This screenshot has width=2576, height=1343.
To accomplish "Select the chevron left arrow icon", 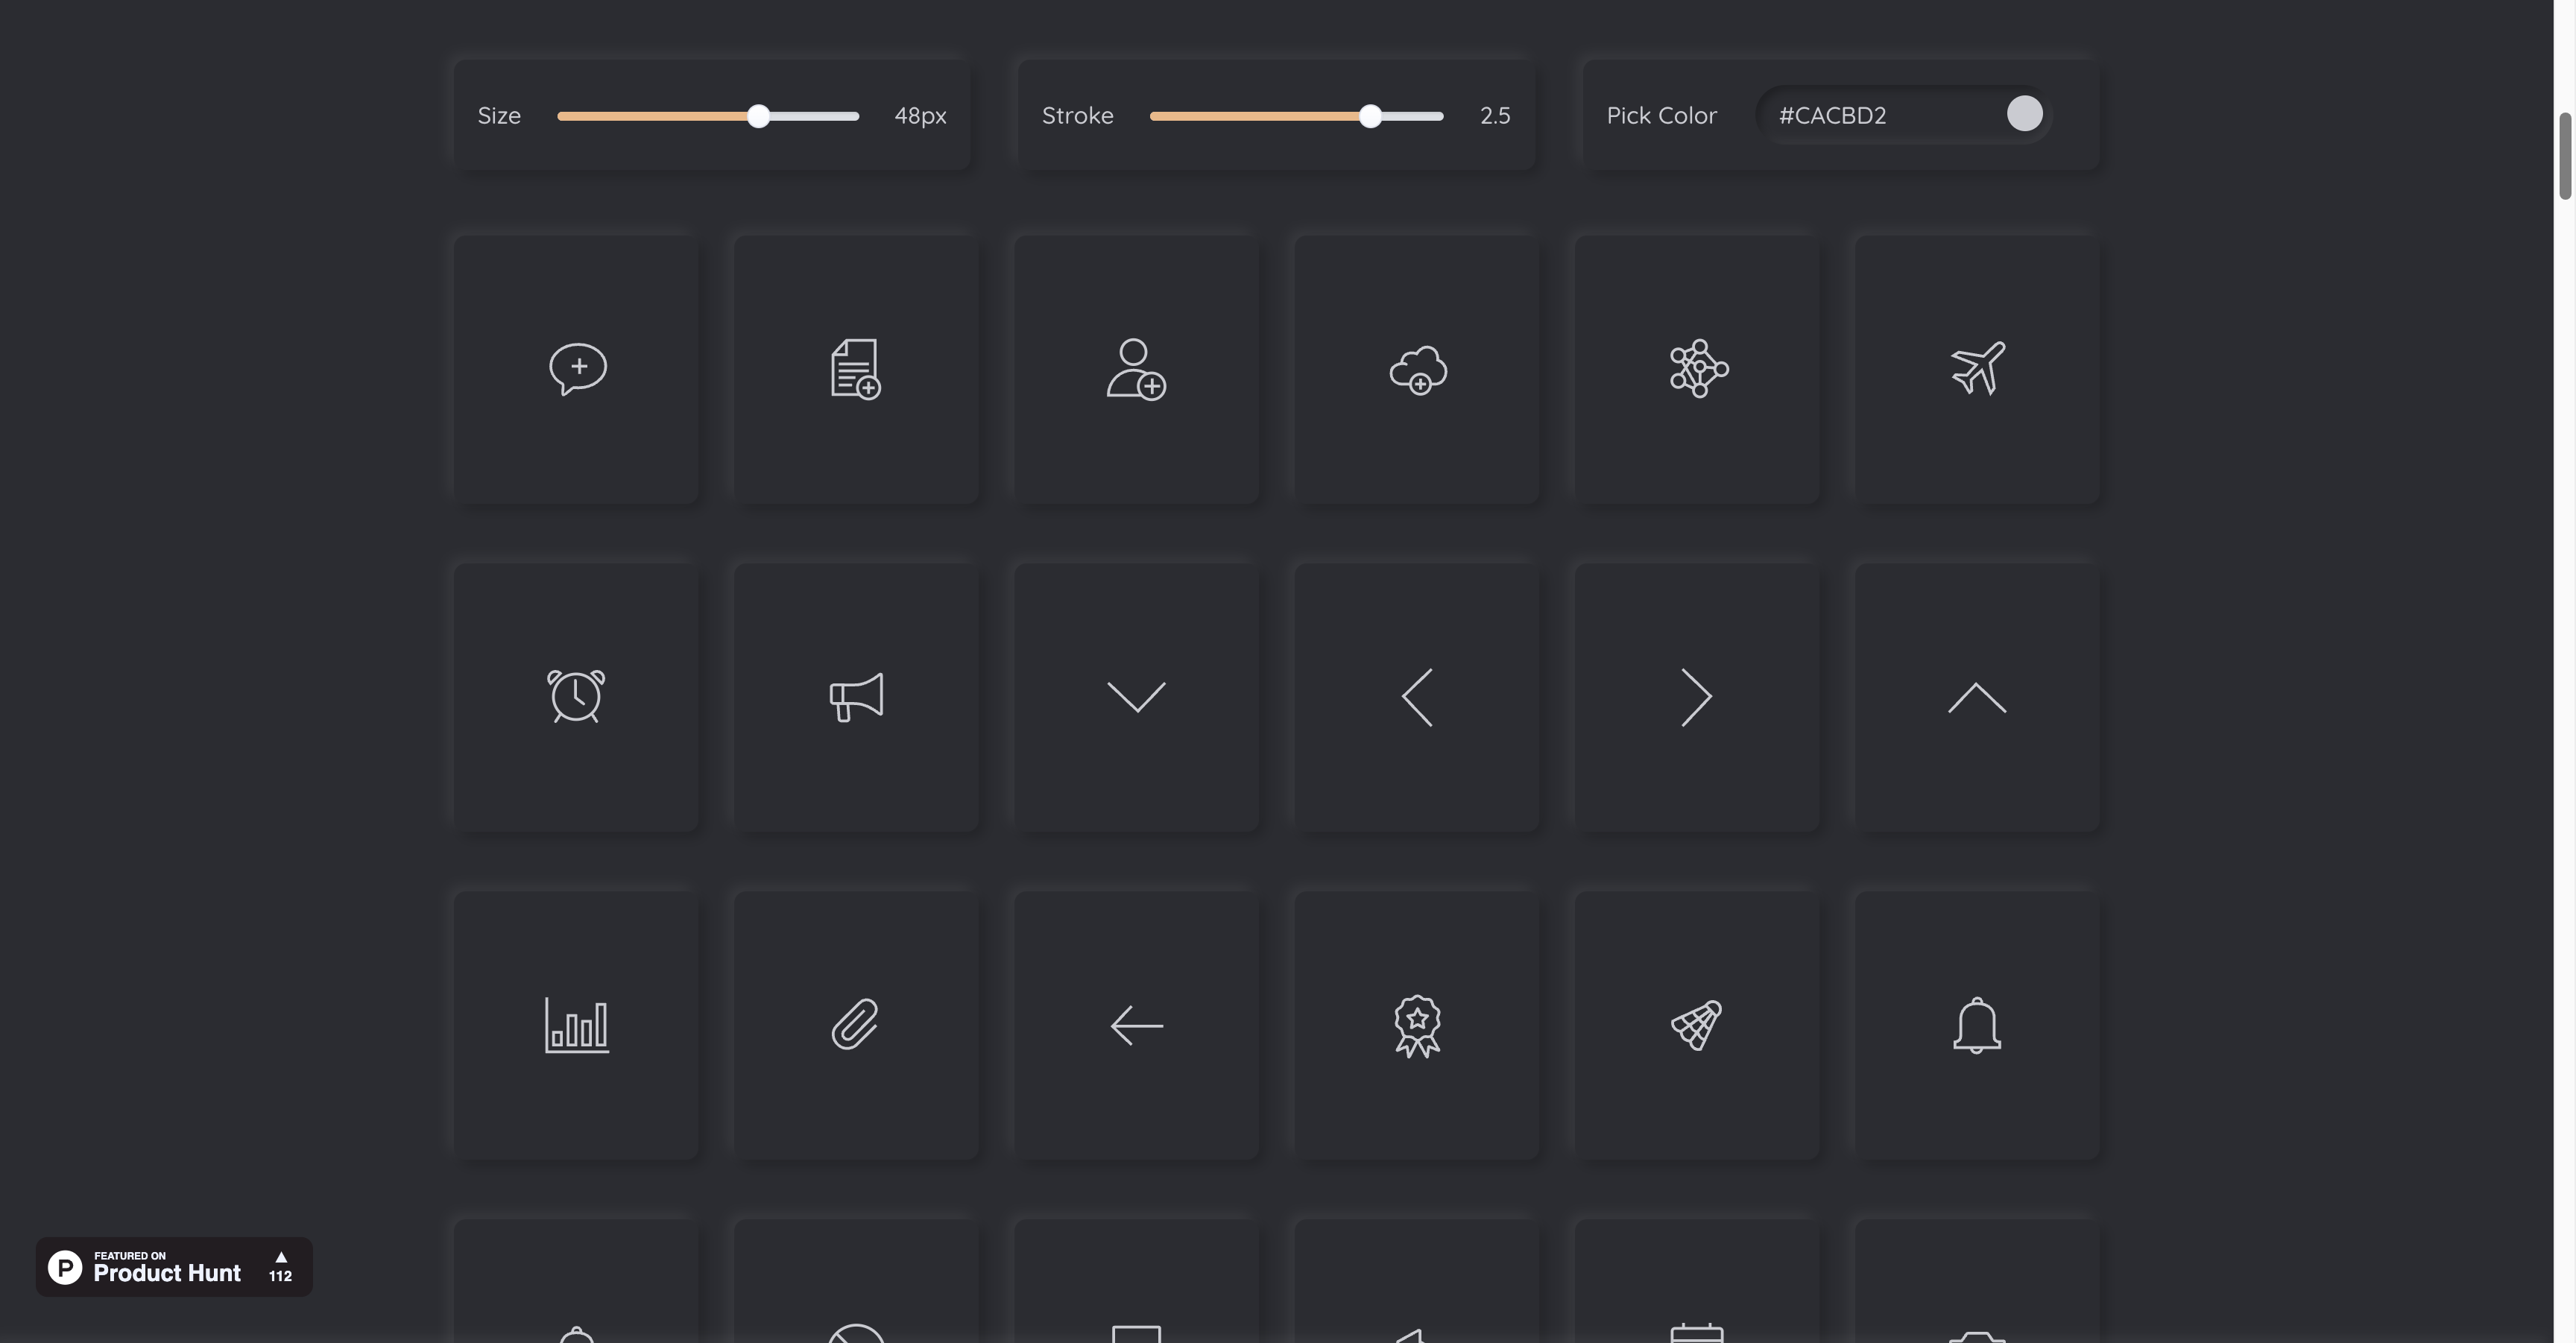I will point(1416,697).
